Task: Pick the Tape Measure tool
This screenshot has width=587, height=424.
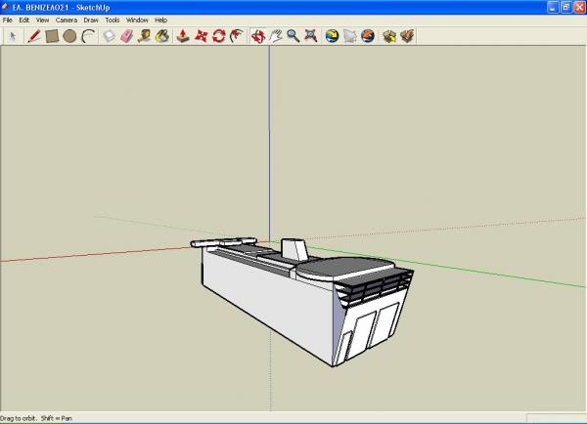Action: (x=145, y=36)
